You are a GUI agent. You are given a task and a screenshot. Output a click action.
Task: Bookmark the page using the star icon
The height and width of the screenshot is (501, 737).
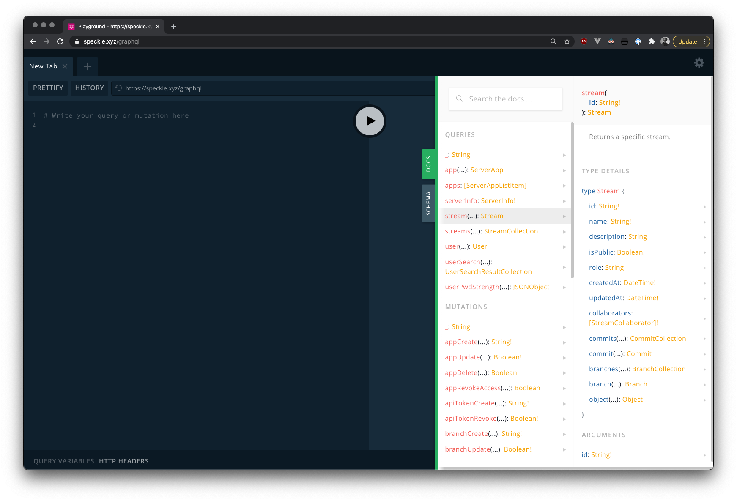567,41
